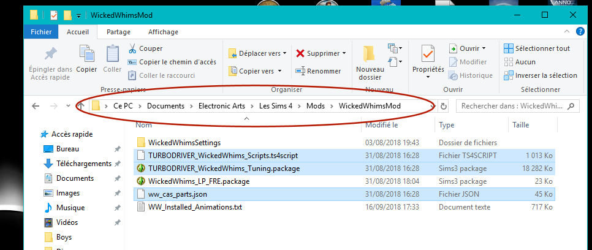
Task: Open Documents in navigation pane
Action: click(x=69, y=178)
